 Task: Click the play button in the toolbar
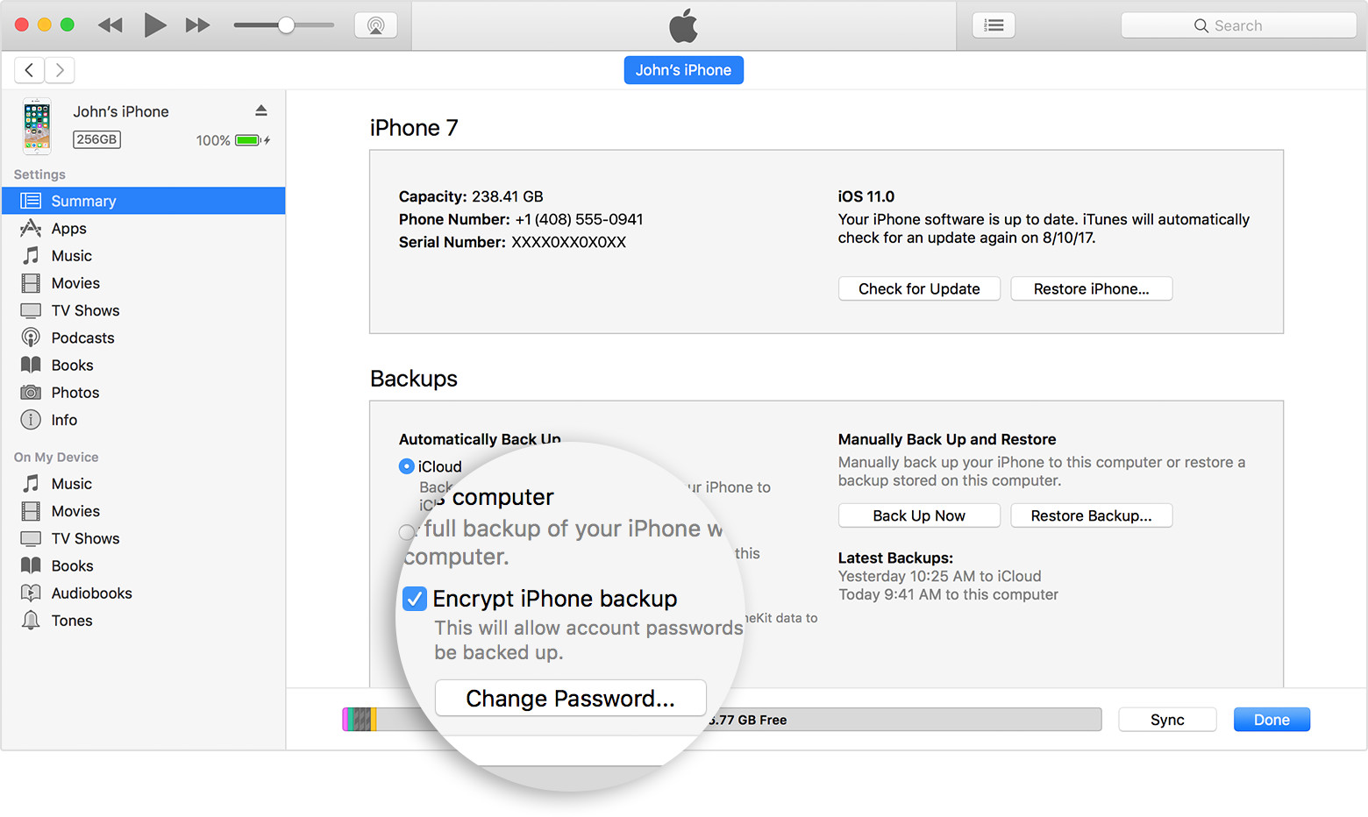pyautogui.click(x=155, y=25)
